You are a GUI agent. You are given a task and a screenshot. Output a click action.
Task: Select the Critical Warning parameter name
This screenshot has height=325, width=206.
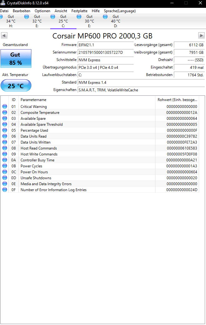click(34, 107)
